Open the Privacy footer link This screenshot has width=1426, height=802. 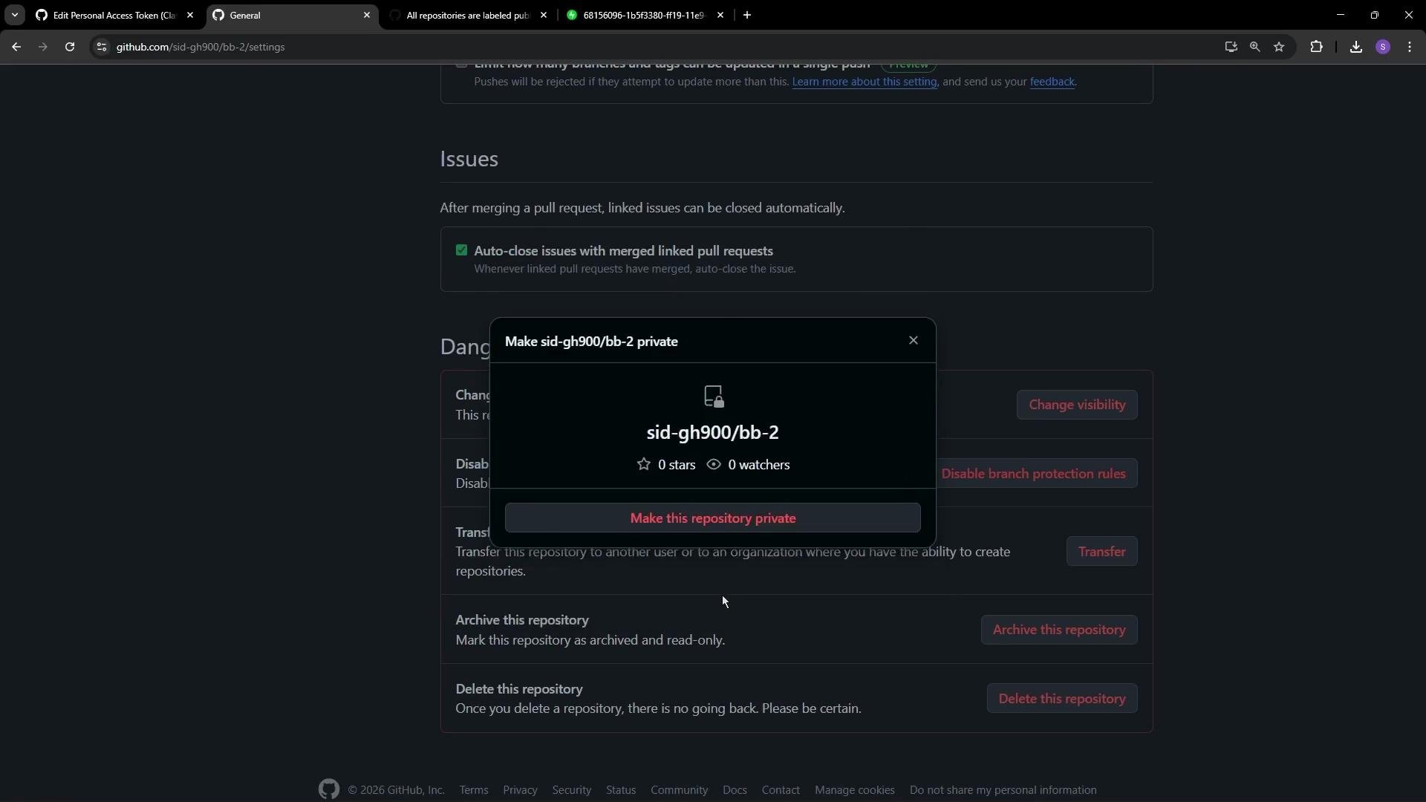click(x=520, y=790)
